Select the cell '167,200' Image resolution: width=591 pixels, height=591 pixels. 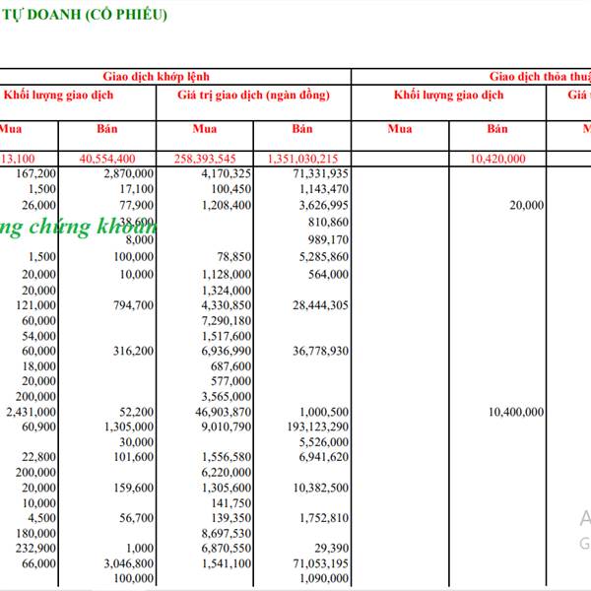point(35,173)
